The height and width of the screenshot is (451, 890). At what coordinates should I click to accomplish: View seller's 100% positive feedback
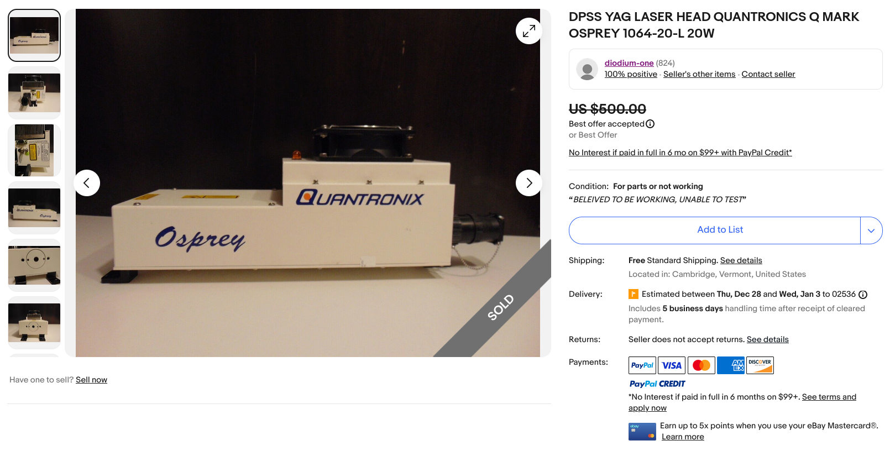click(631, 74)
